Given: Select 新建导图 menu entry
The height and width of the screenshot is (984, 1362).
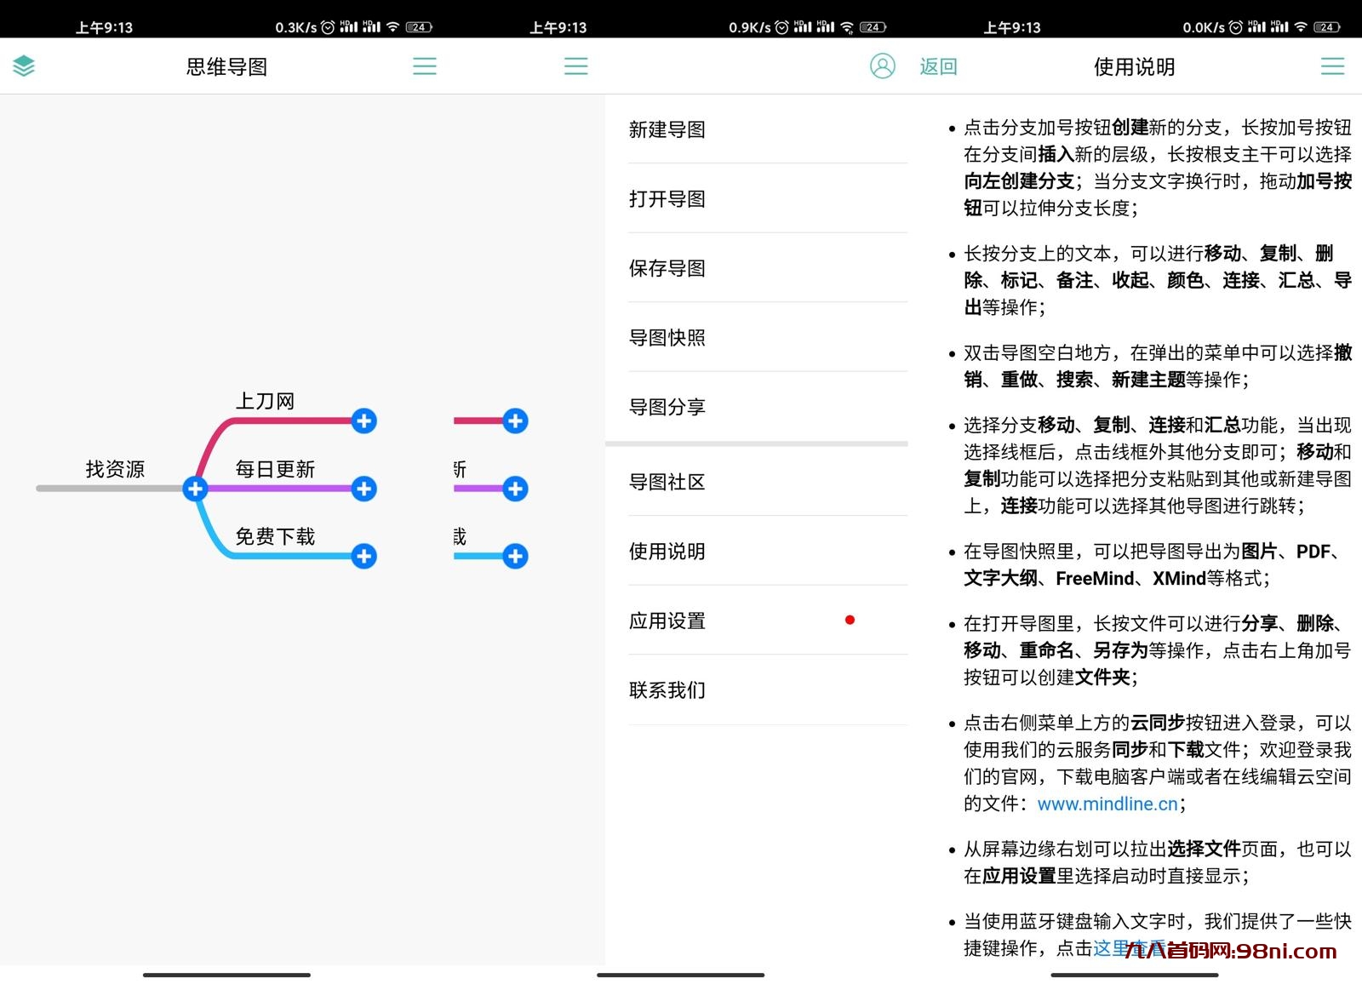Looking at the screenshot, I should click(757, 129).
